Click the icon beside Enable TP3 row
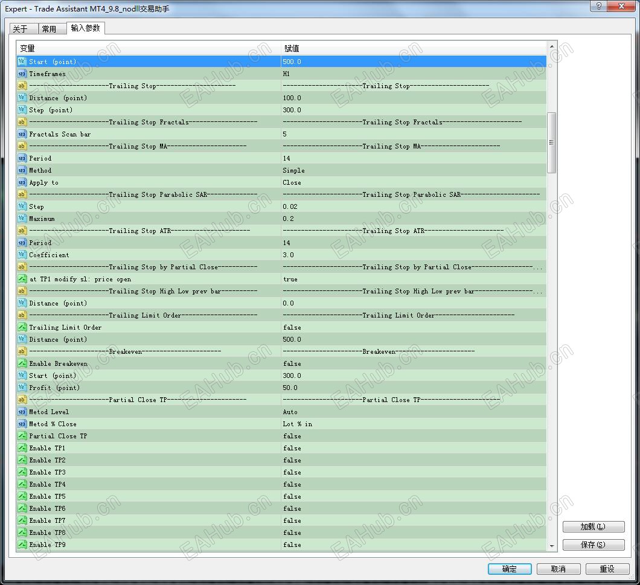This screenshot has width=640, height=585. [x=22, y=472]
